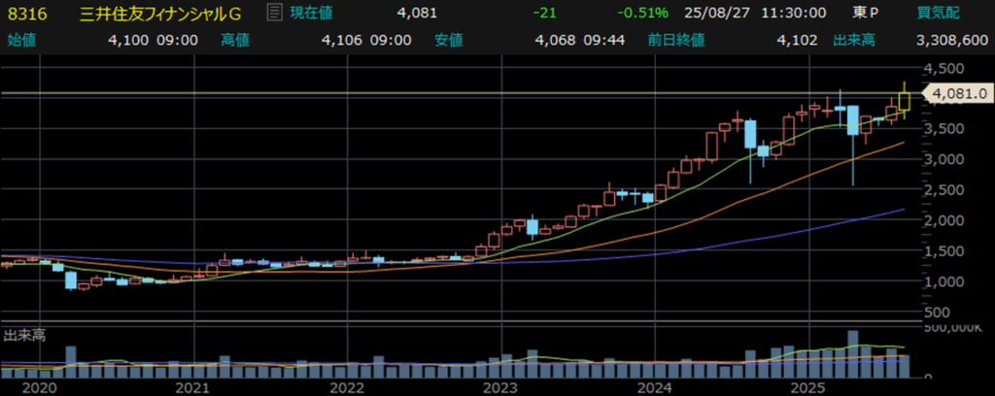Click the 出来高 value 3,308,600 in the header
This screenshot has width=995, height=396.
pos(954,40)
